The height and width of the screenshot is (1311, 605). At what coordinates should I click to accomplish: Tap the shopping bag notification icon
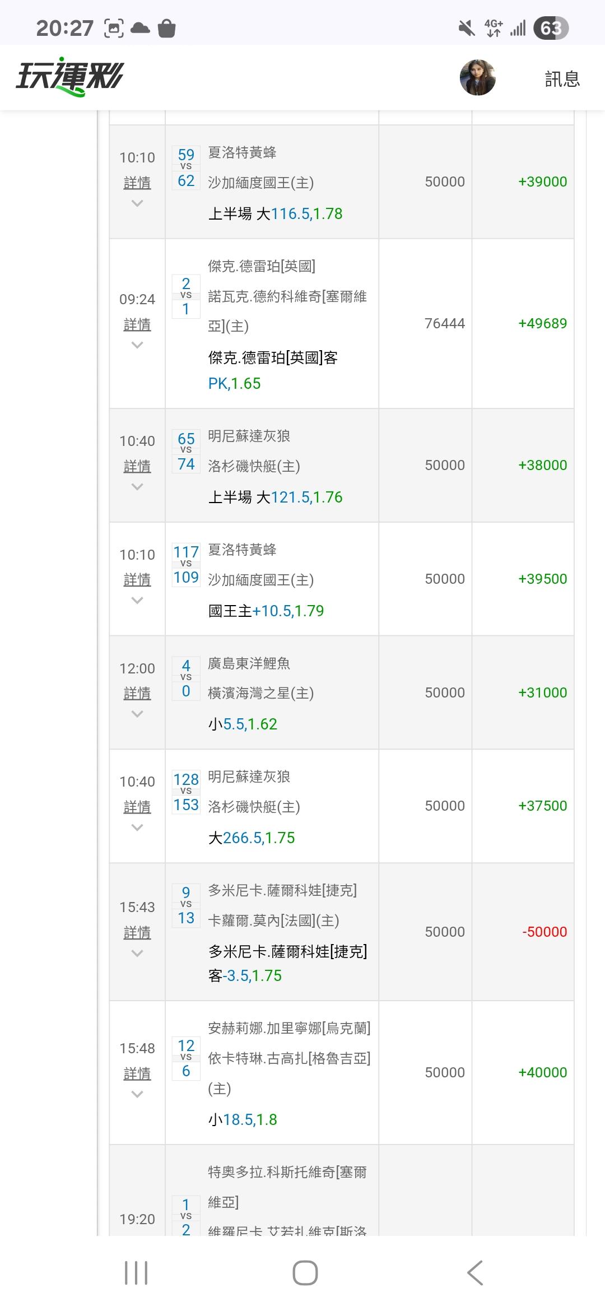167,27
